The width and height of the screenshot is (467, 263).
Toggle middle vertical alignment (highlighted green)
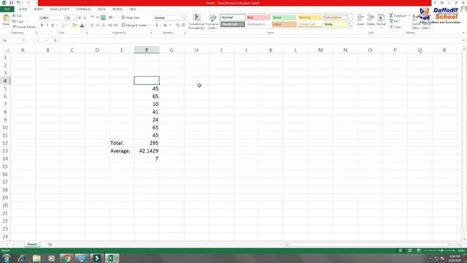(x=103, y=18)
